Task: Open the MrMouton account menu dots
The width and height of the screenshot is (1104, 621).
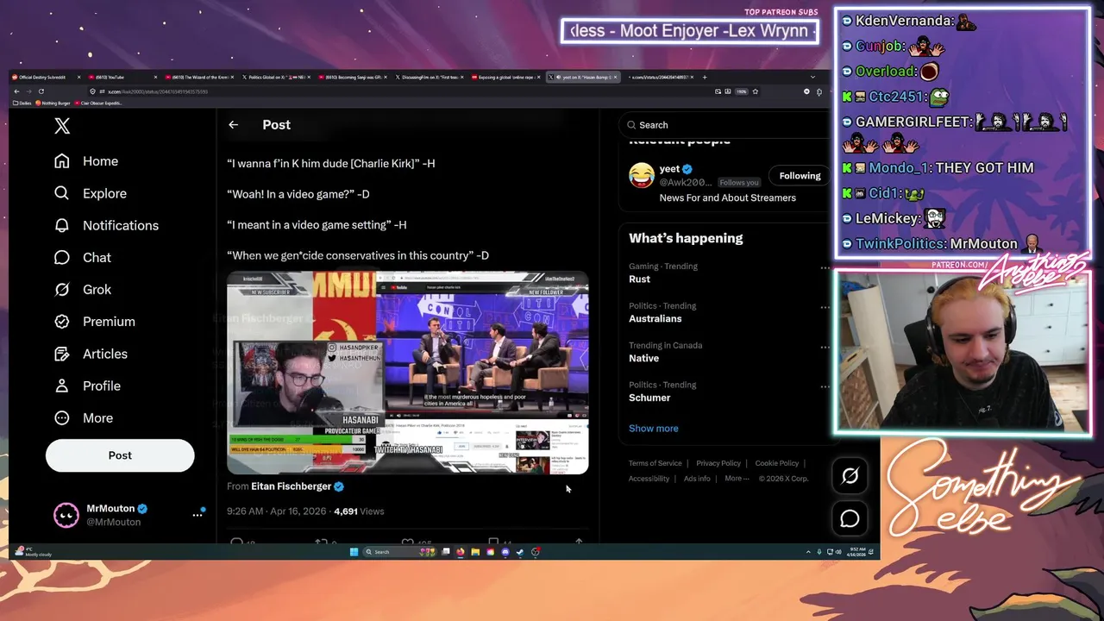Action: point(197,515)
